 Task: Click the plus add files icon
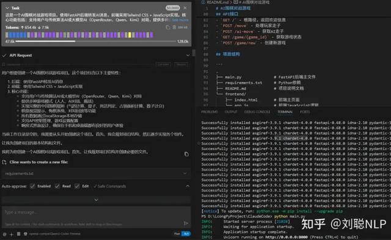tap(11, 234)
